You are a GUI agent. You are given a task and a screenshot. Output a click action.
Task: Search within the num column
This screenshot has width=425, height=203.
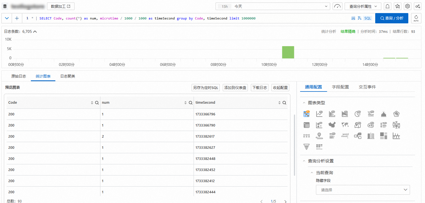pos(191,103)
